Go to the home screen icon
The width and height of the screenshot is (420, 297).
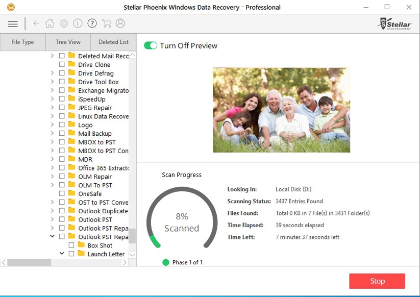(x=50, y=23)
